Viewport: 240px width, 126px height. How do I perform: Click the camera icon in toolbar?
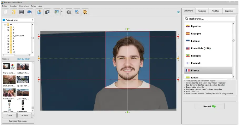tap(47, 12)
